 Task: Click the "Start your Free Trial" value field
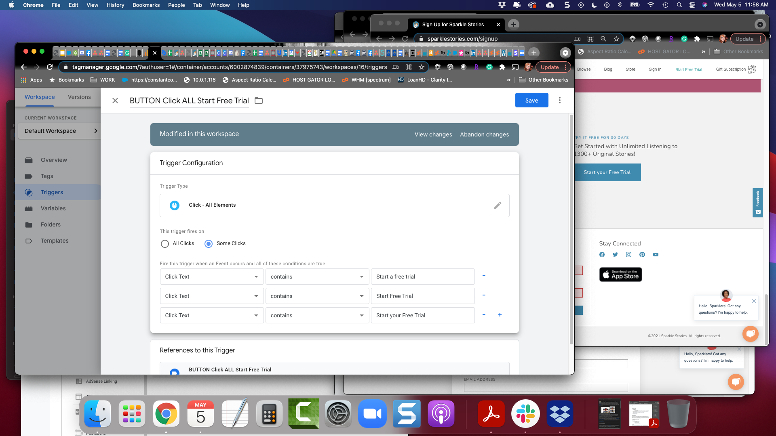point(423,315)
